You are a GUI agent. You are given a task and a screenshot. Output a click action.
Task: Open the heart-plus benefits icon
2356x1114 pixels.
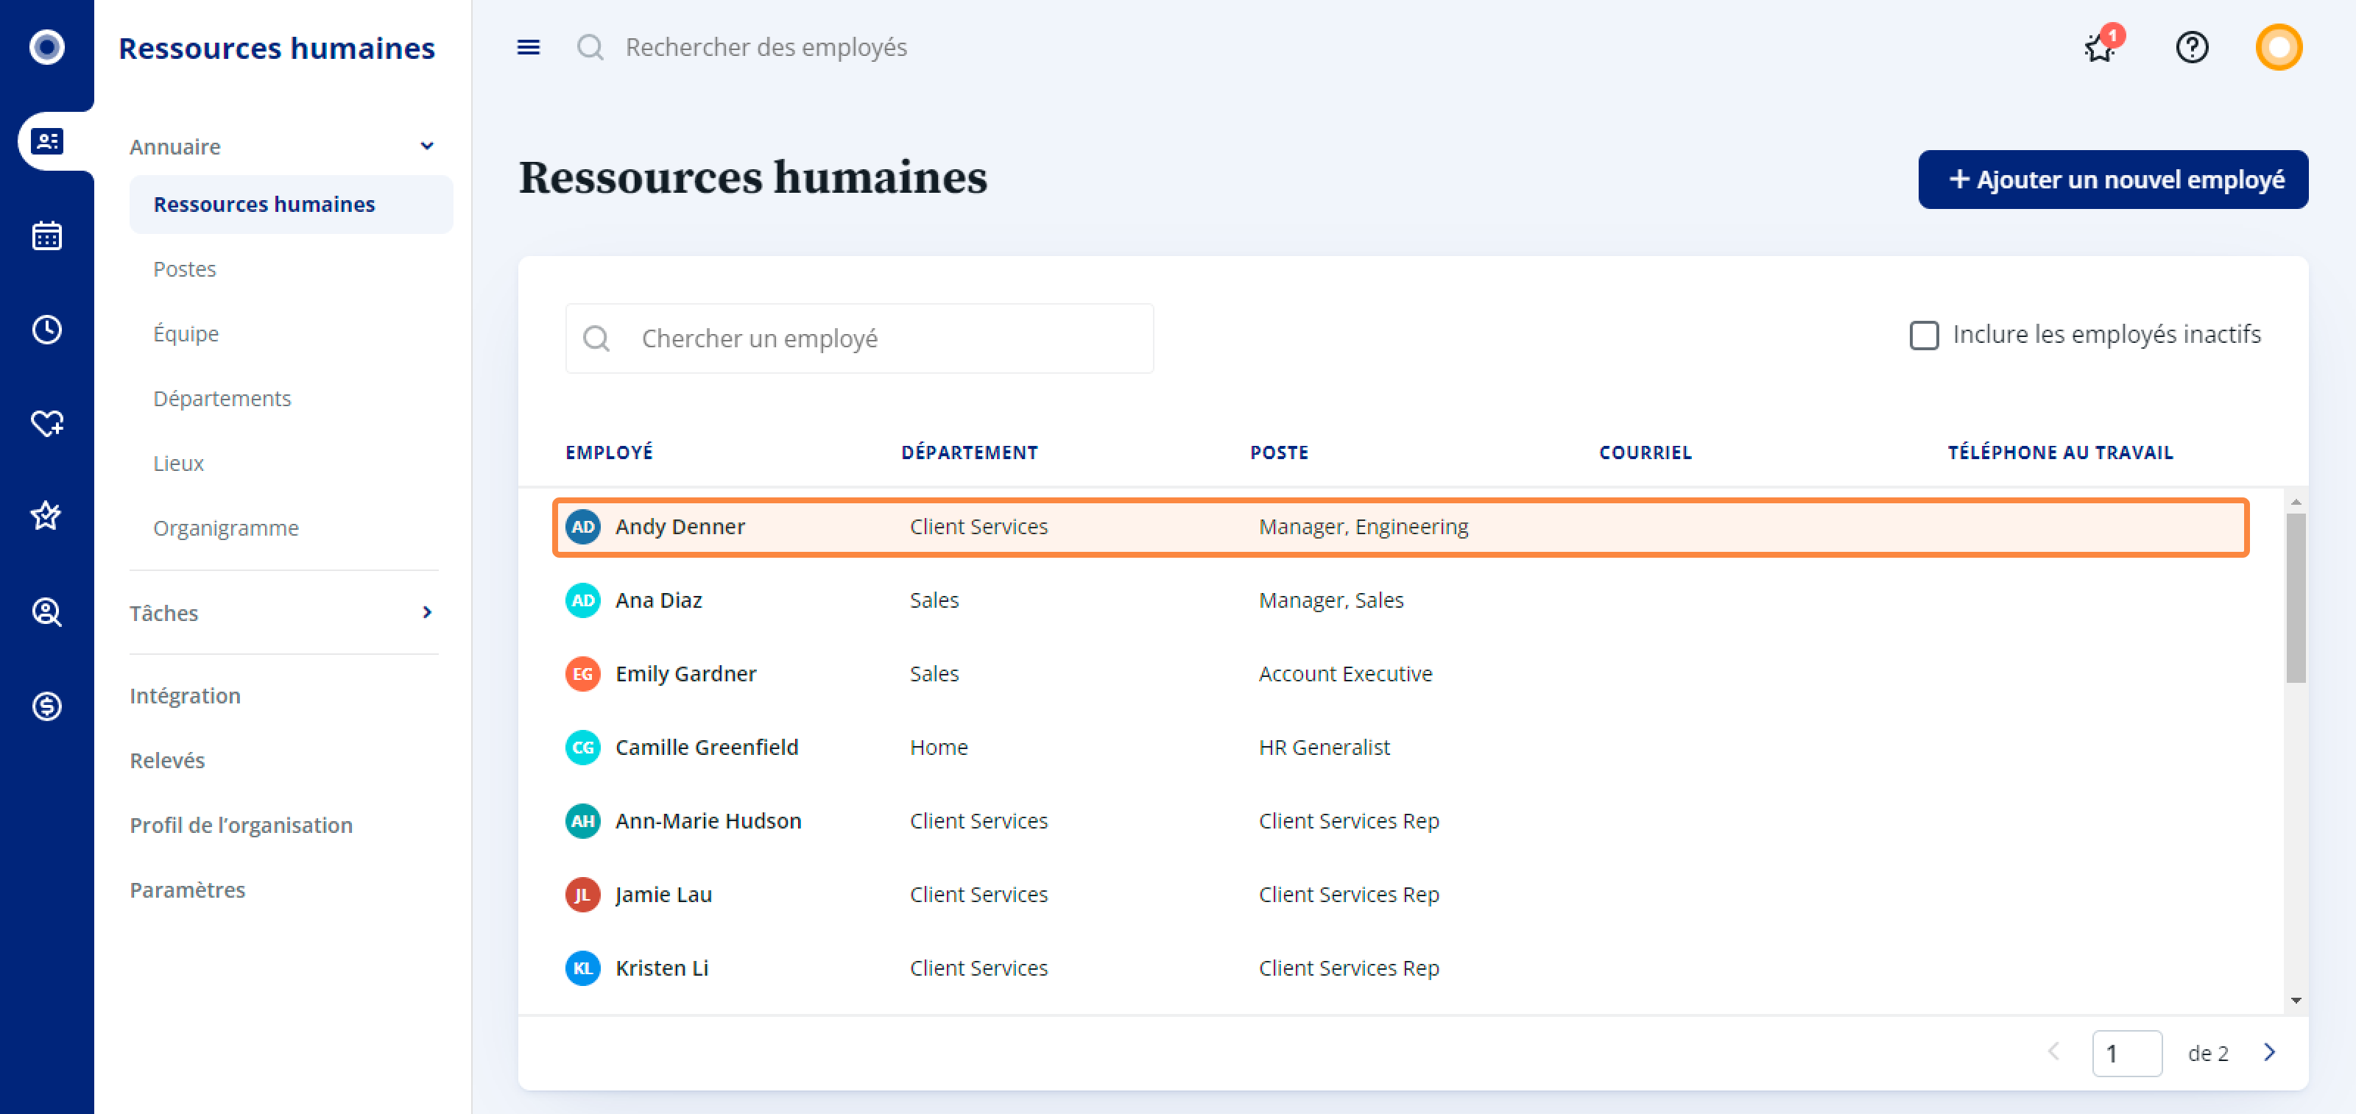[x=46, y=423]
